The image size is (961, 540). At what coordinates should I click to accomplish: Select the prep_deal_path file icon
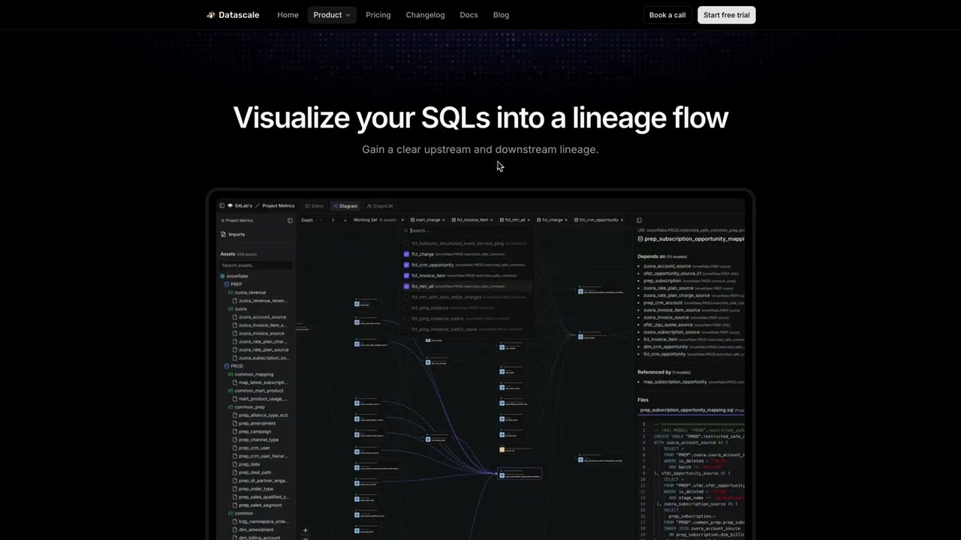235,472
